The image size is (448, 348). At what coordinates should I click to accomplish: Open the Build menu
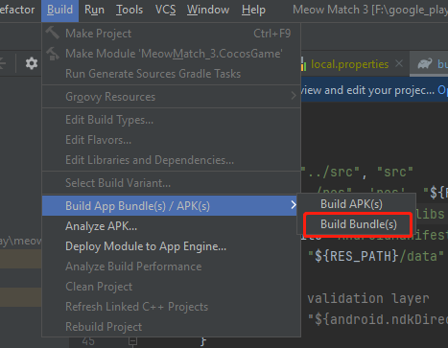[x=59, y=10]
